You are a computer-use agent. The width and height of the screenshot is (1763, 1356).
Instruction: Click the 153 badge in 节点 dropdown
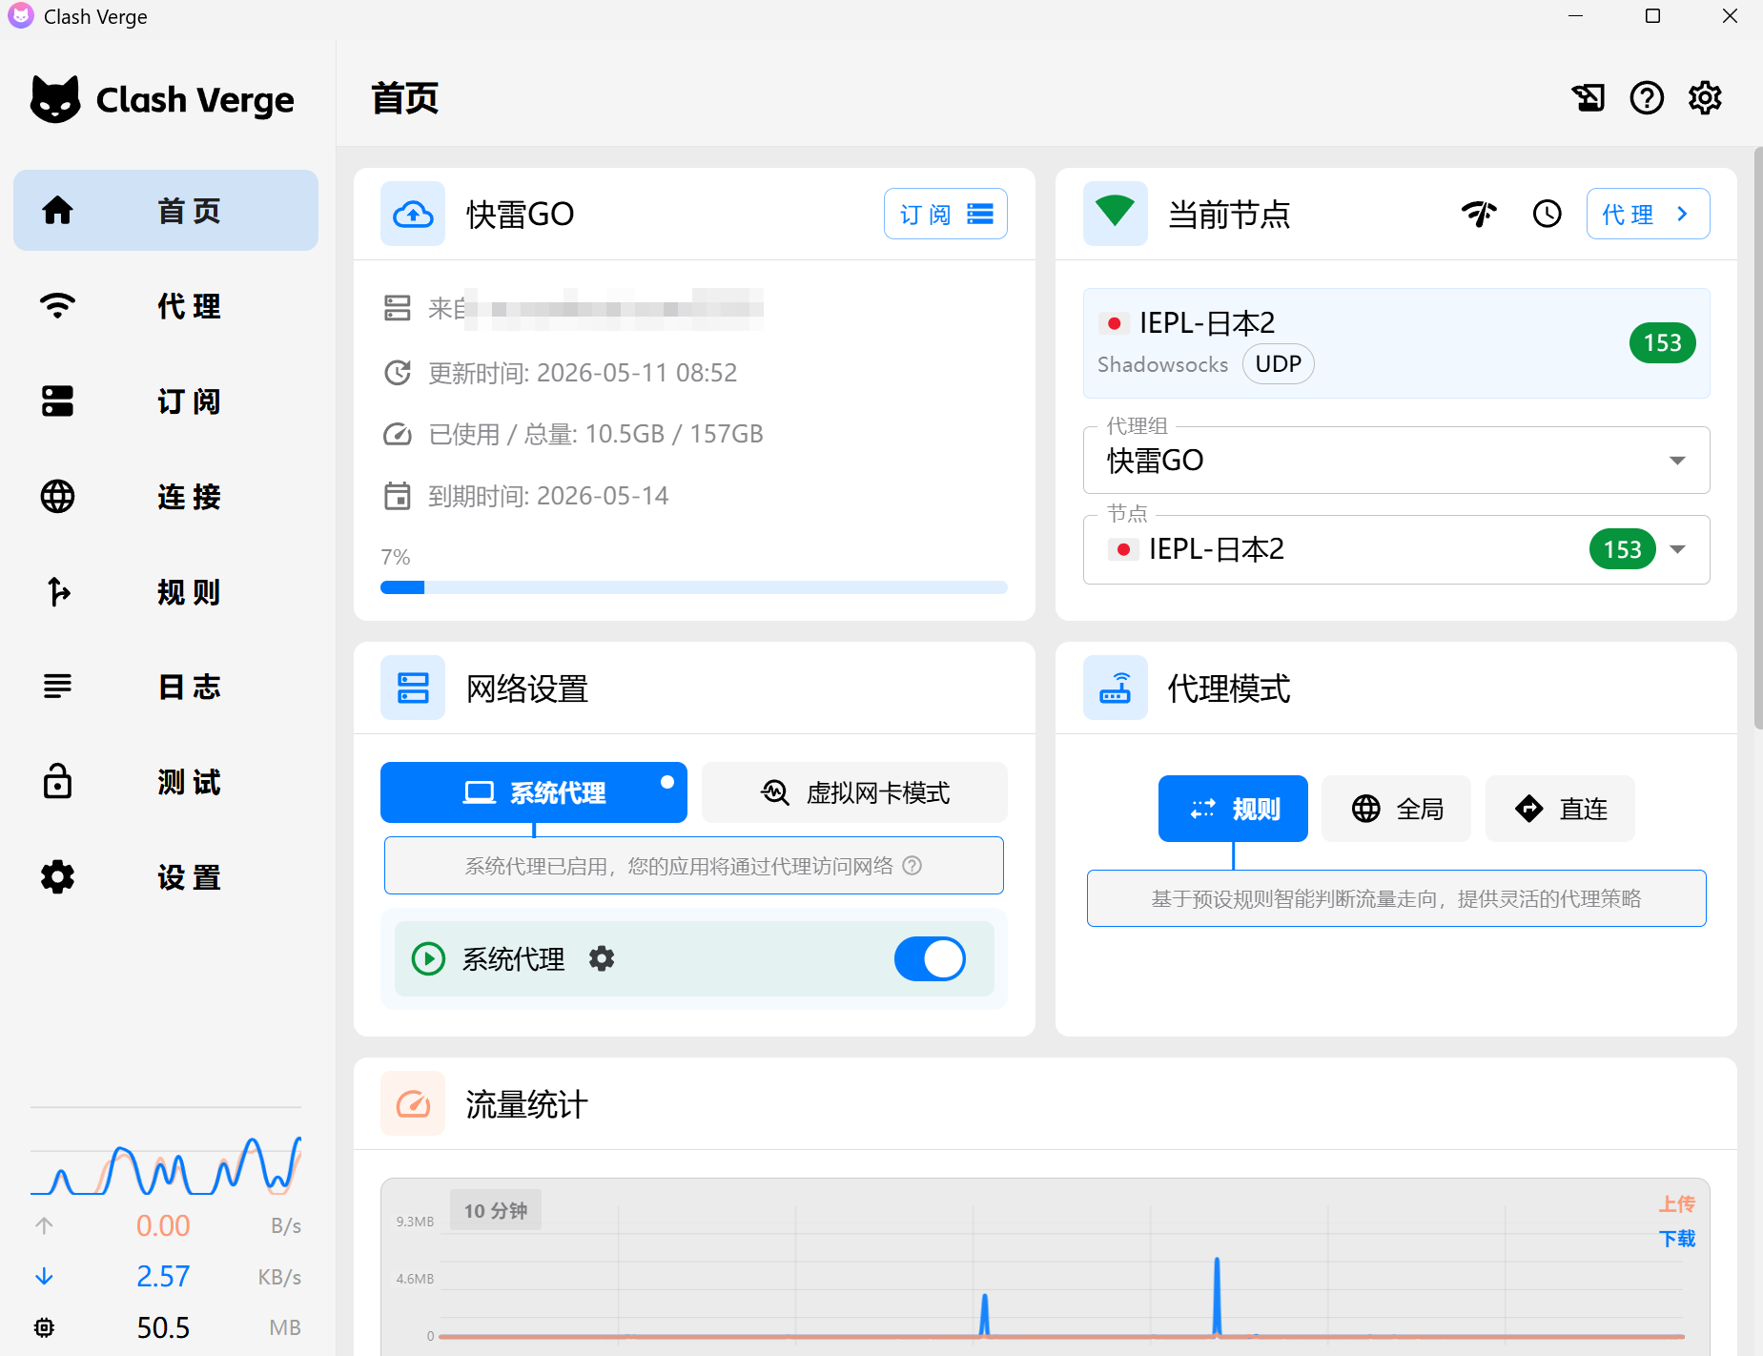[x=1622, y=549]
